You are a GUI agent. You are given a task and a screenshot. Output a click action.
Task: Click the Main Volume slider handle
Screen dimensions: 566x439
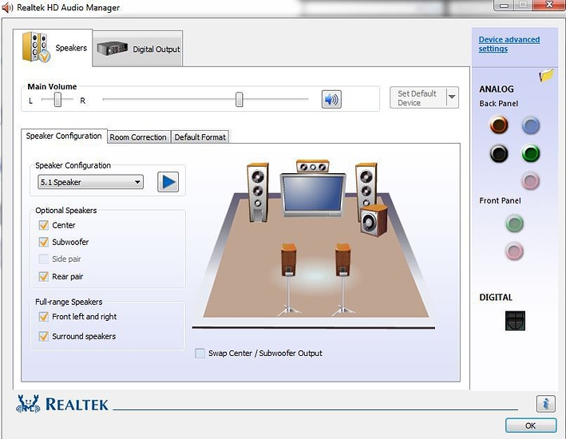click(239, 99)
